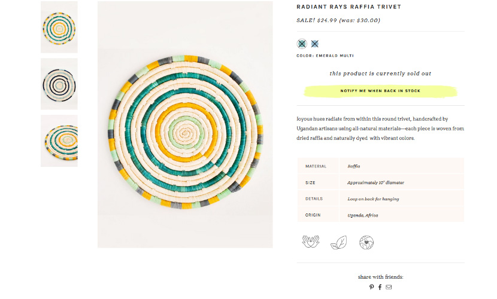View the first emerald trivet thumbnail
The image size is (497, 299).
coord(59,27)
